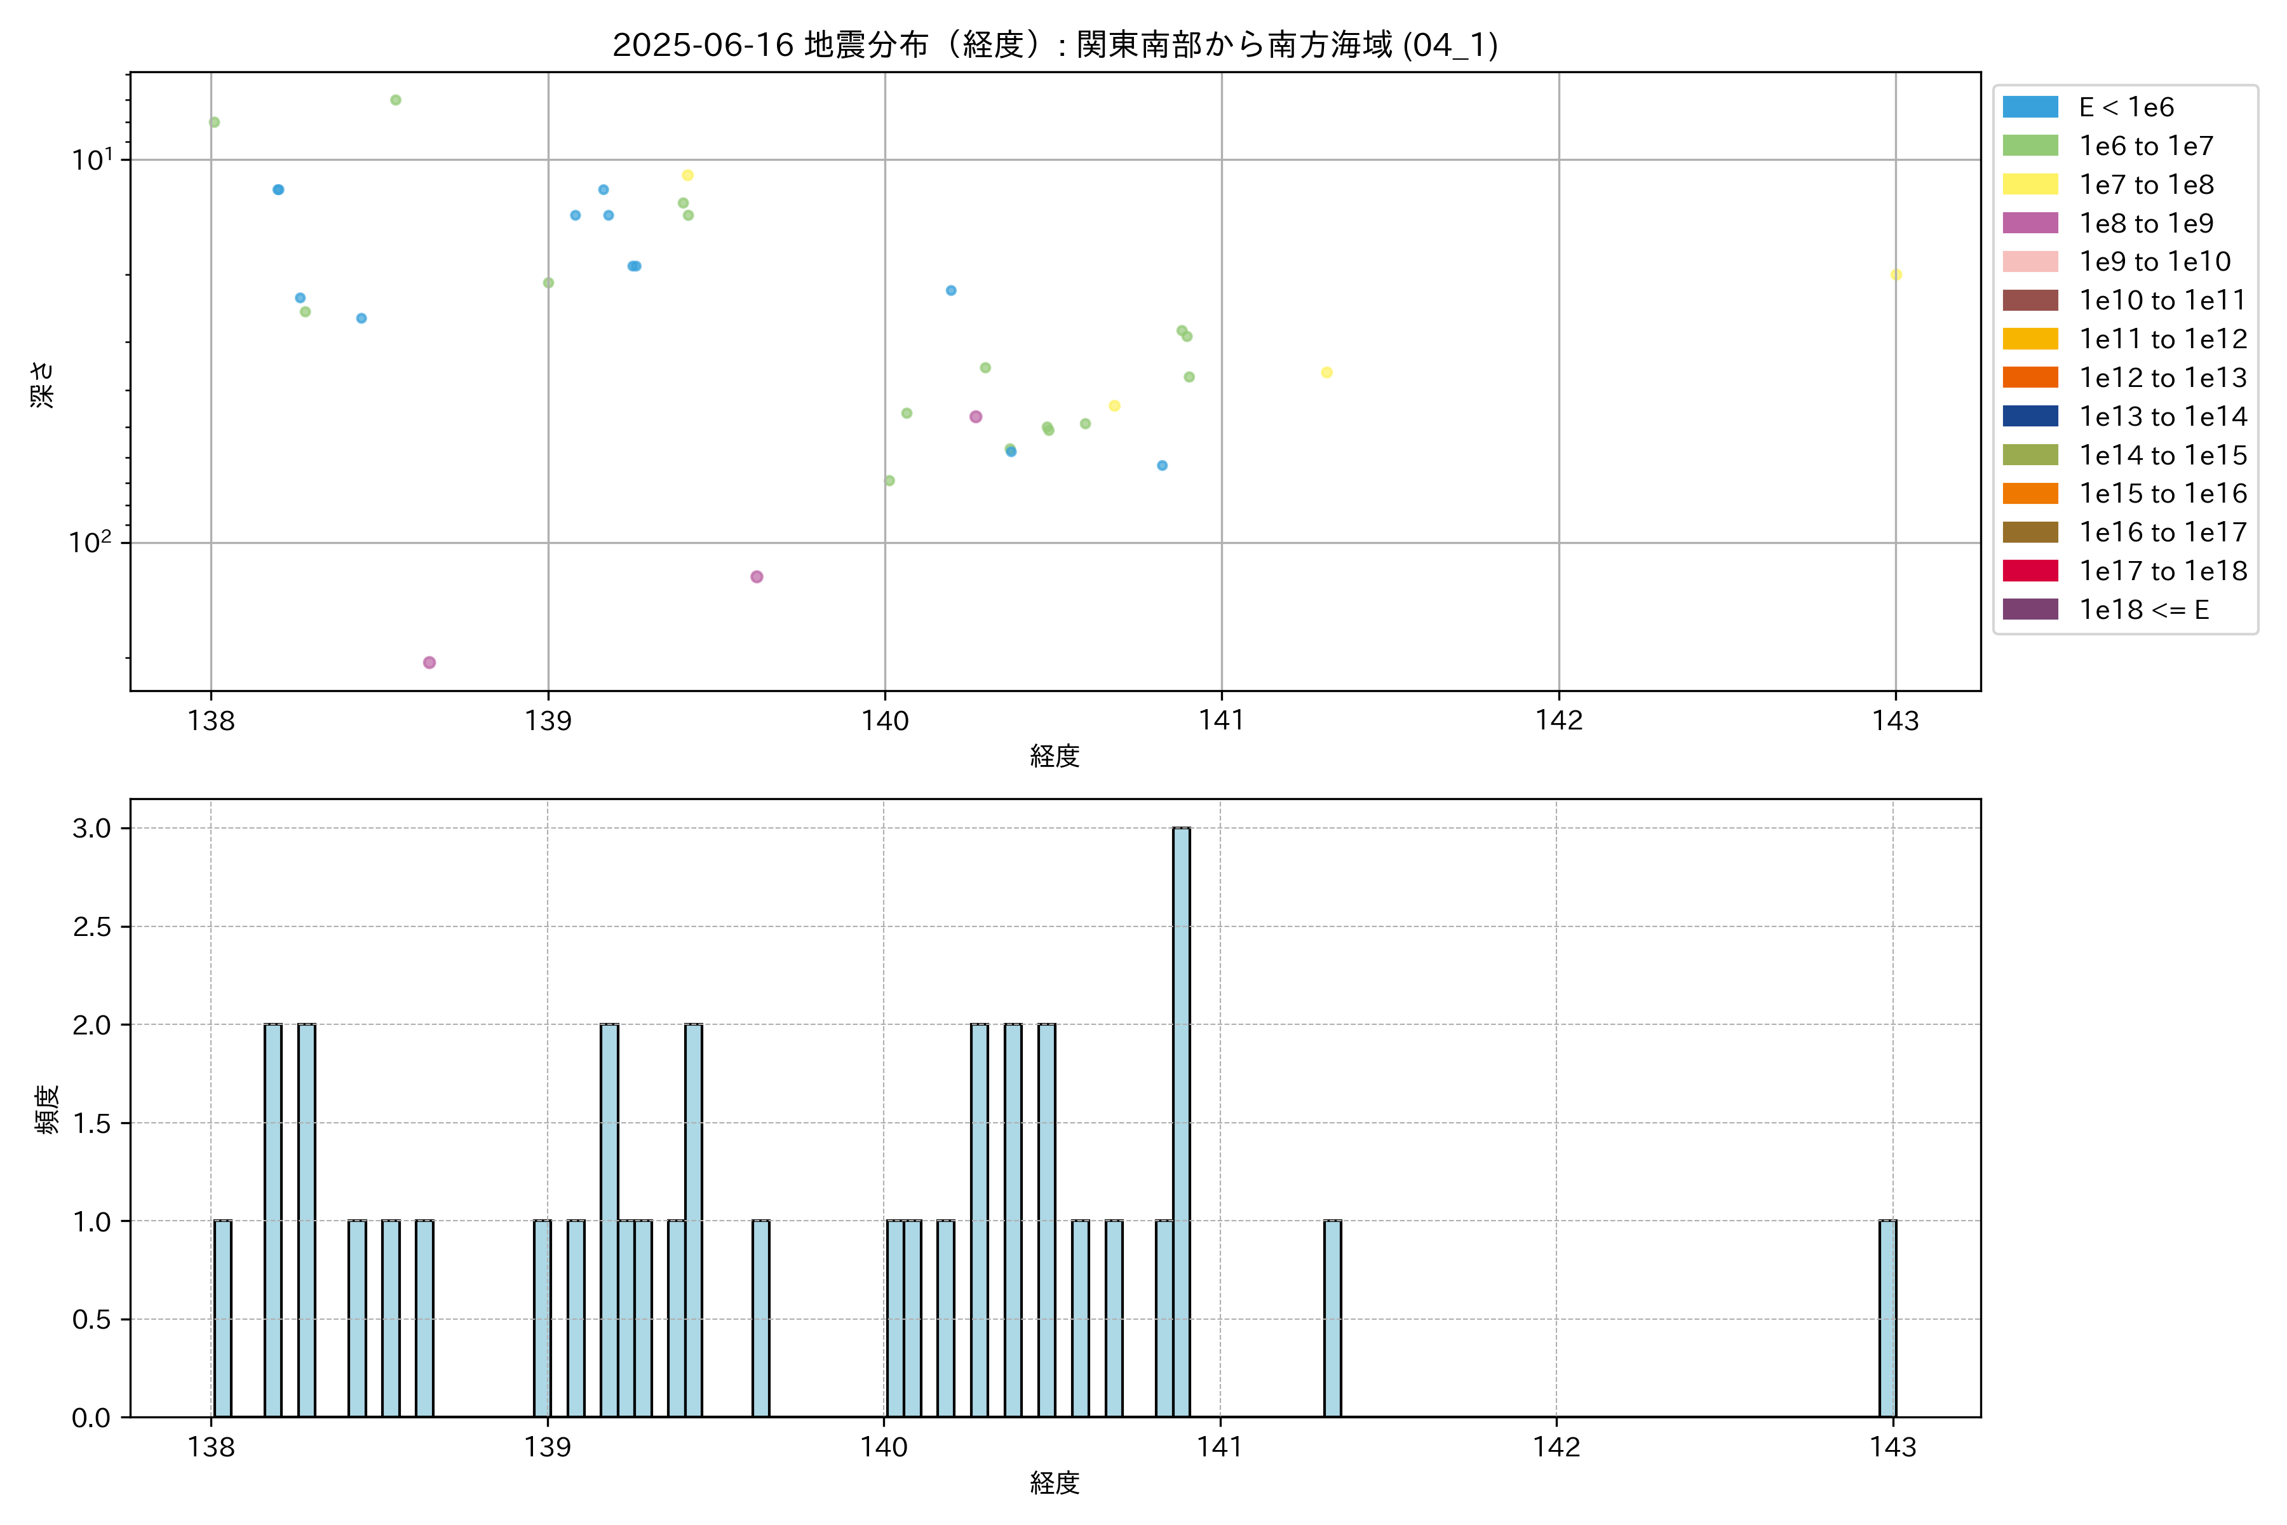Click the red 1e17 to 1e18 legend swatch

[x=2029, y=571]
